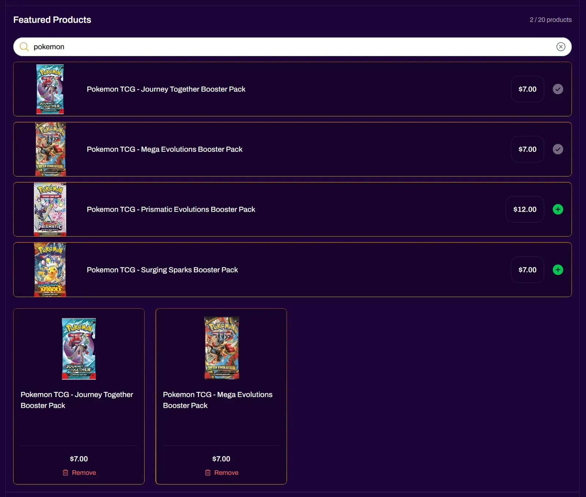Click Journey Together featured card title
This screenshot has width=586, height=497.
click(x=77, y=400)
